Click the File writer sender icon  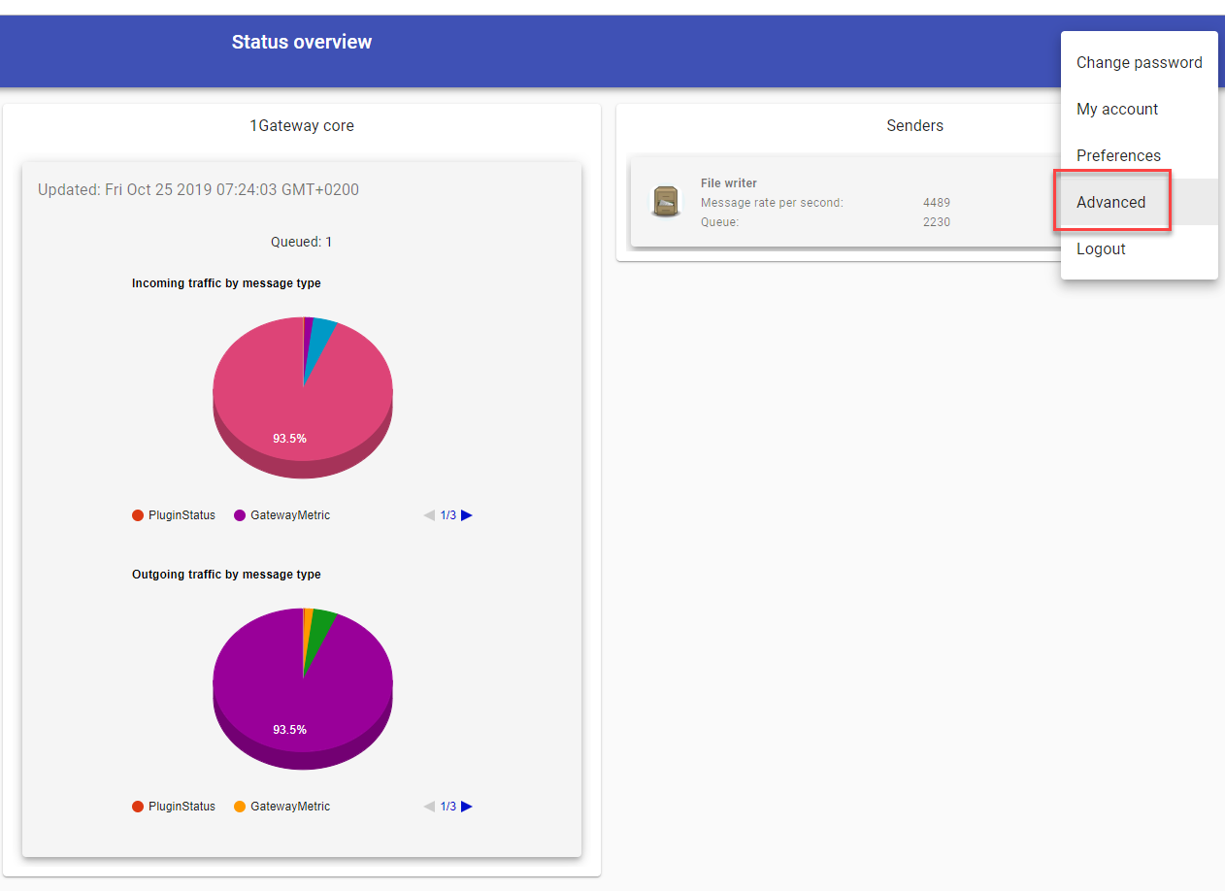coord(665,202)
